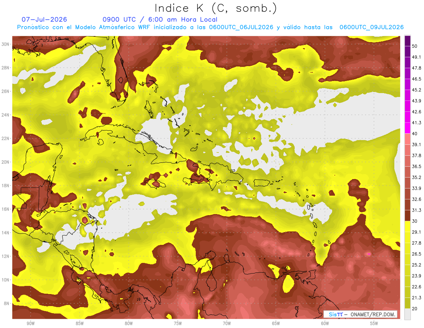
Task: Click the '28N' latitude label
Action: click(6, 68)
